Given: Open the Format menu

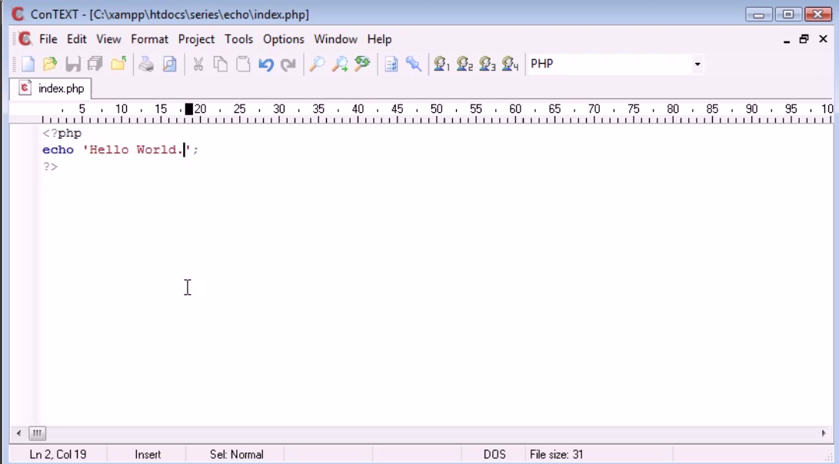Looking at the screenshot, I should 149,39.
